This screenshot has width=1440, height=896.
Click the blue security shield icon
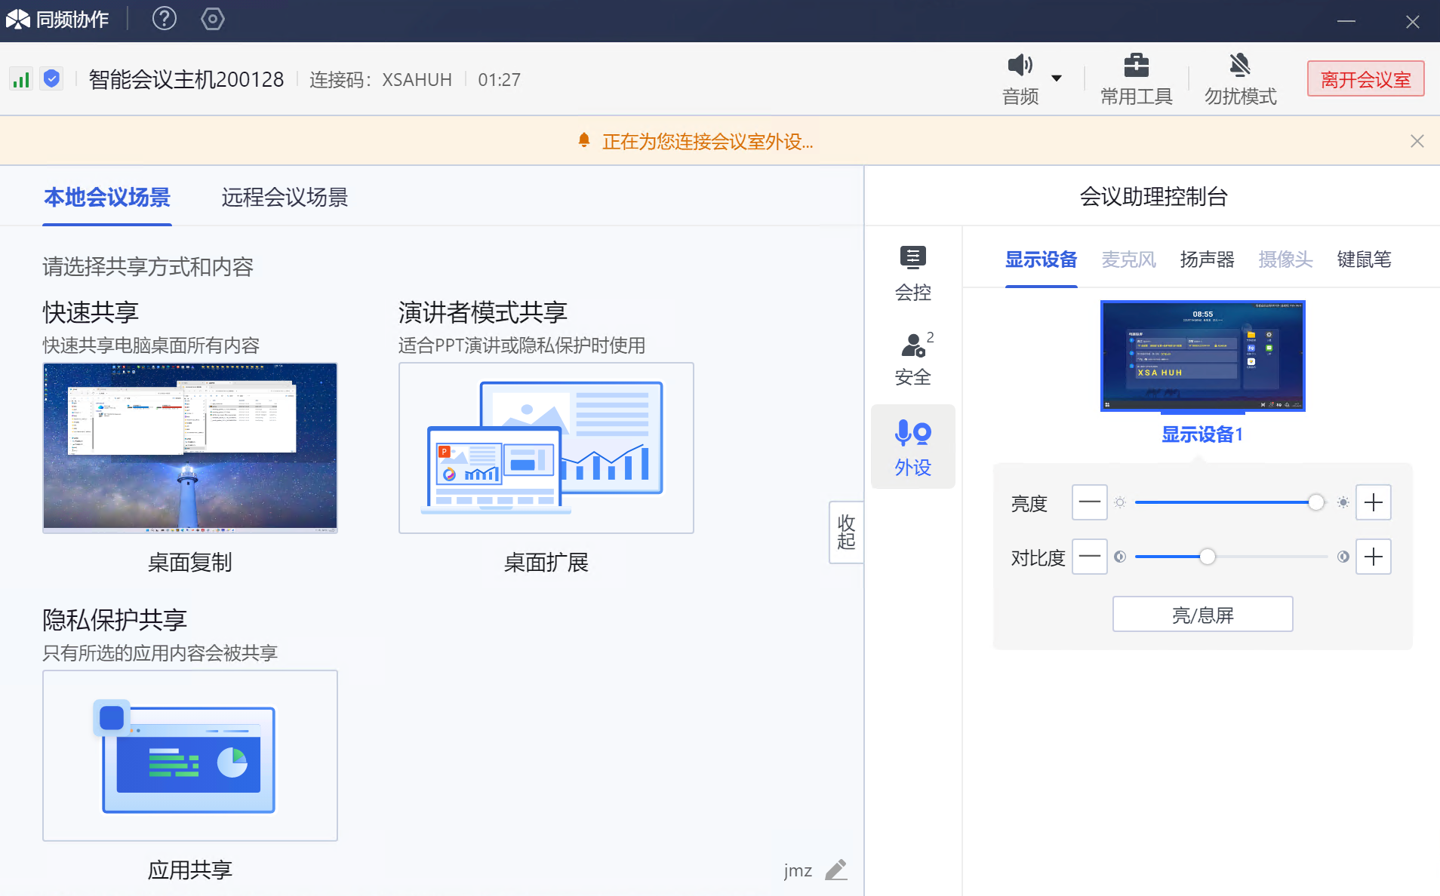pyautogui.click(x=51, y=78)
